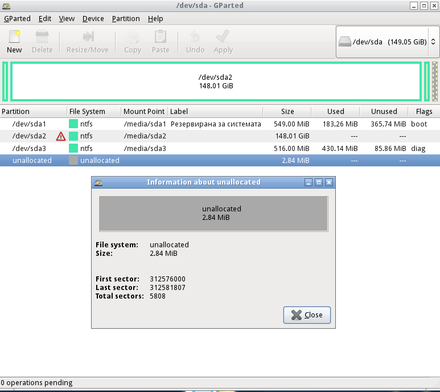
Task: Sort by the Flags column header
Action: 424,112
